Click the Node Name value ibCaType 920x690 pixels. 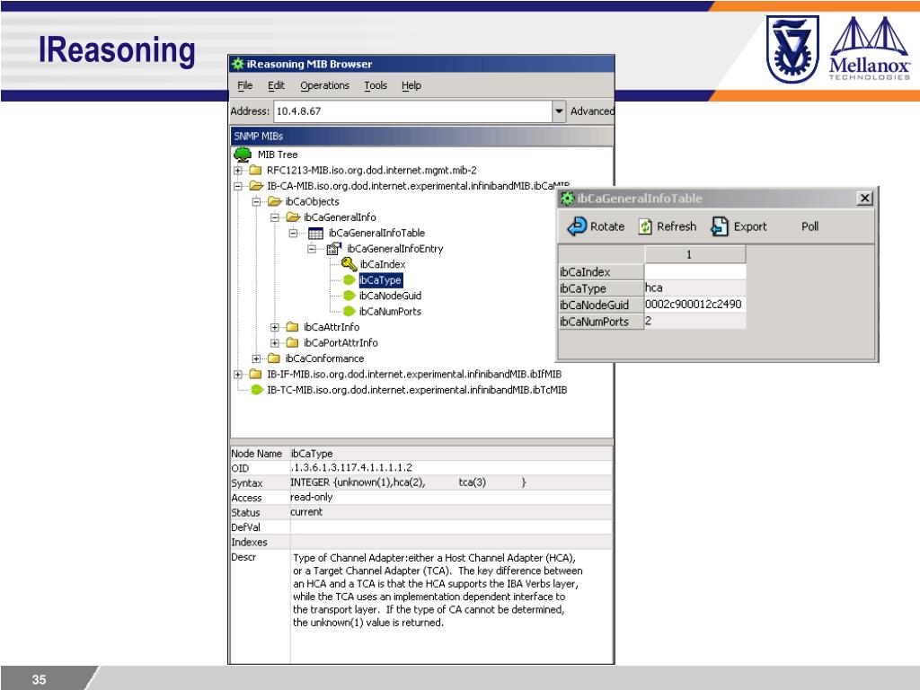[x=312, y=454]
